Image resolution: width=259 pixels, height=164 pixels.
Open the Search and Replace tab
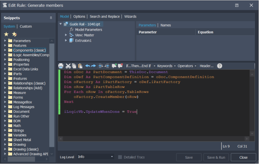(x=105, y=17)
